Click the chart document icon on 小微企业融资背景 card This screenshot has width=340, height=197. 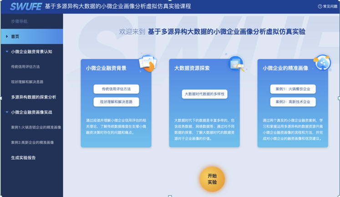[147, 63]
